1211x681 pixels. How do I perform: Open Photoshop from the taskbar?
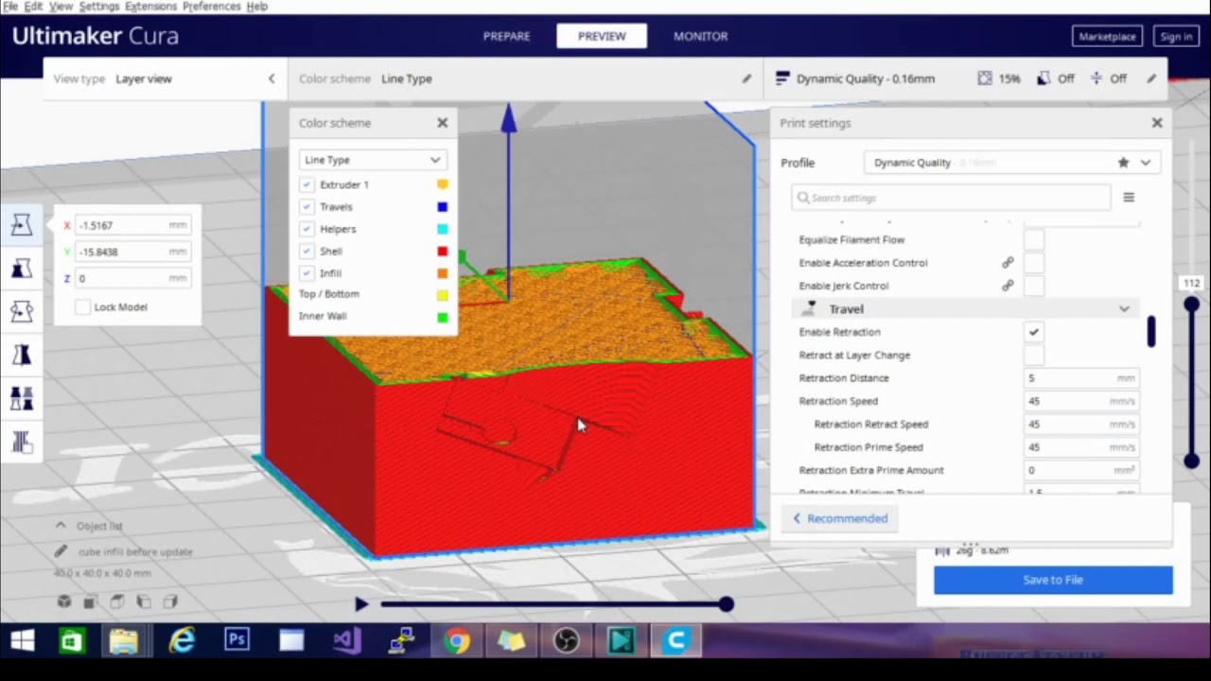click(x=237, y=641)
